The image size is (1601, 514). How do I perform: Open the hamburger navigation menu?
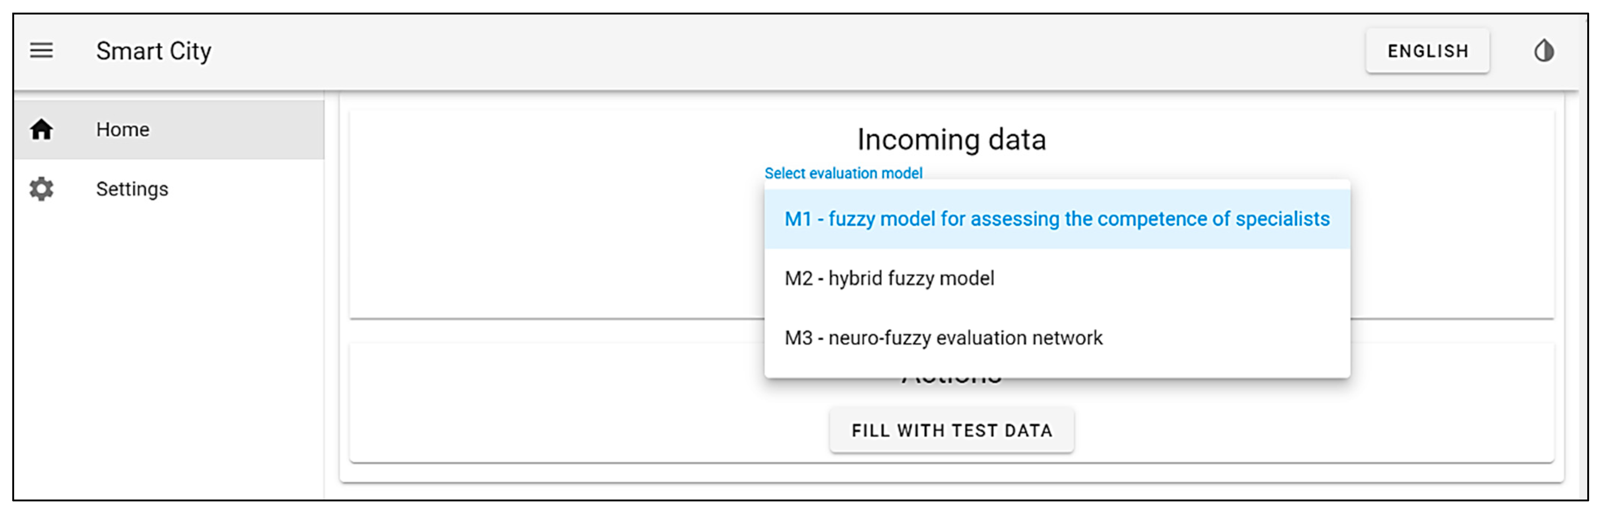(x=42, y=50)
